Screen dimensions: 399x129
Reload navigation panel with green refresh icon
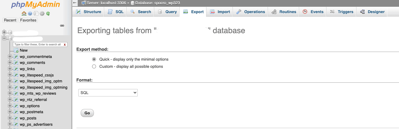[x=48, y=13]
